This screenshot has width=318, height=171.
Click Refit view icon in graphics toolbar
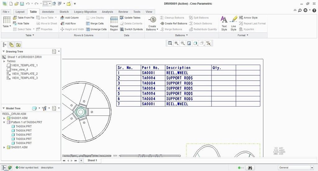pos(170,43)
